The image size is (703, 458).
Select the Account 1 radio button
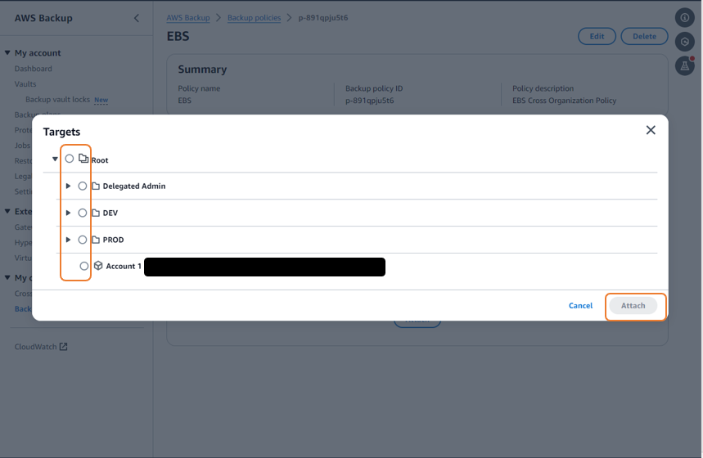coord(83,266)
